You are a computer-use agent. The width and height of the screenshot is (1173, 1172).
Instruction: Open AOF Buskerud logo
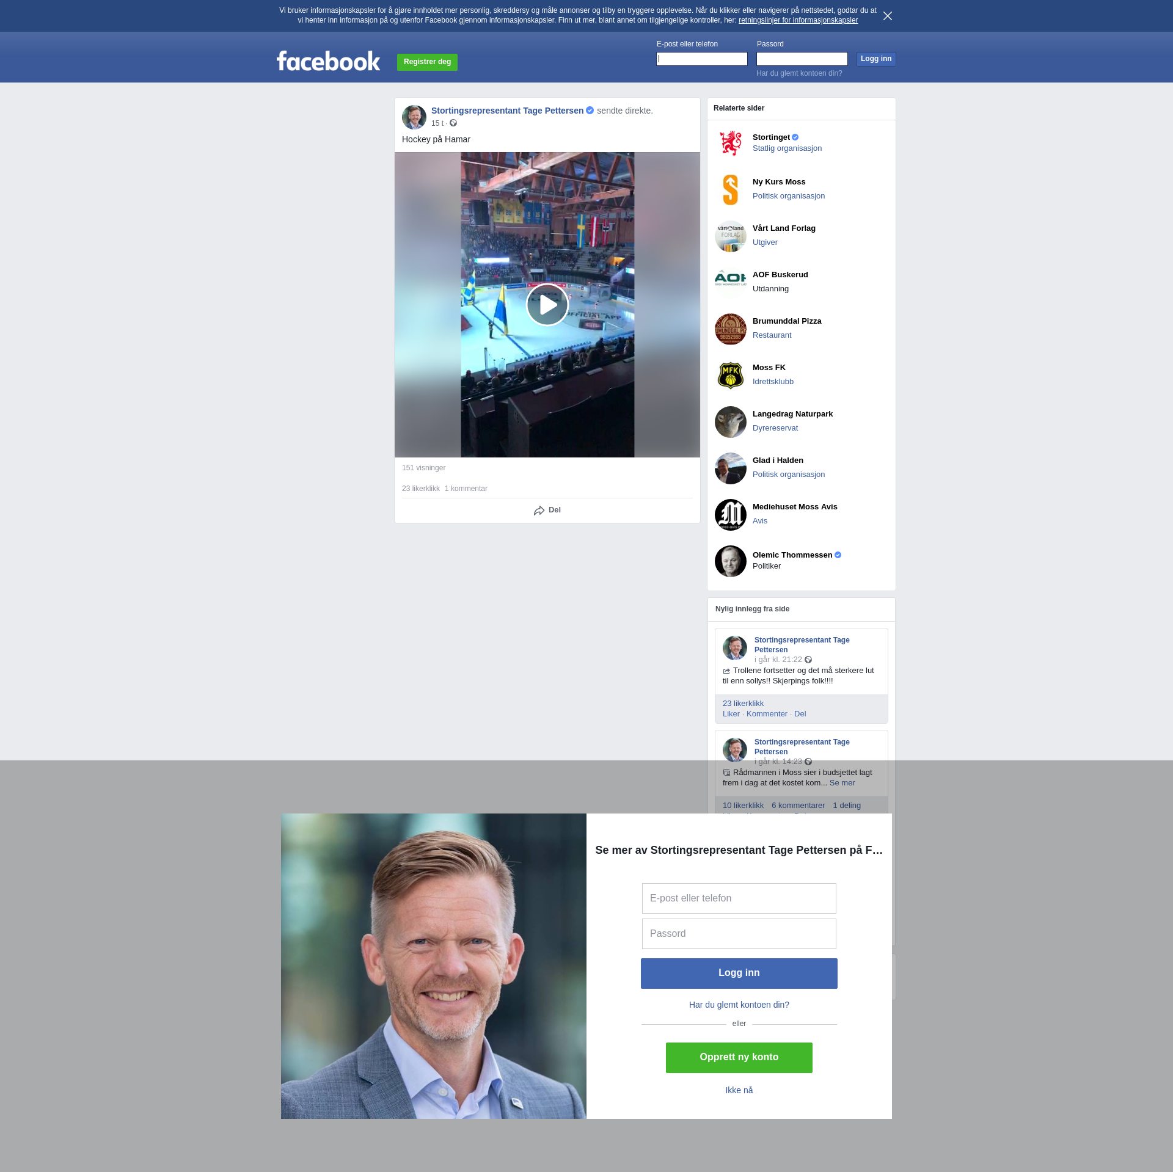[731, 283]
